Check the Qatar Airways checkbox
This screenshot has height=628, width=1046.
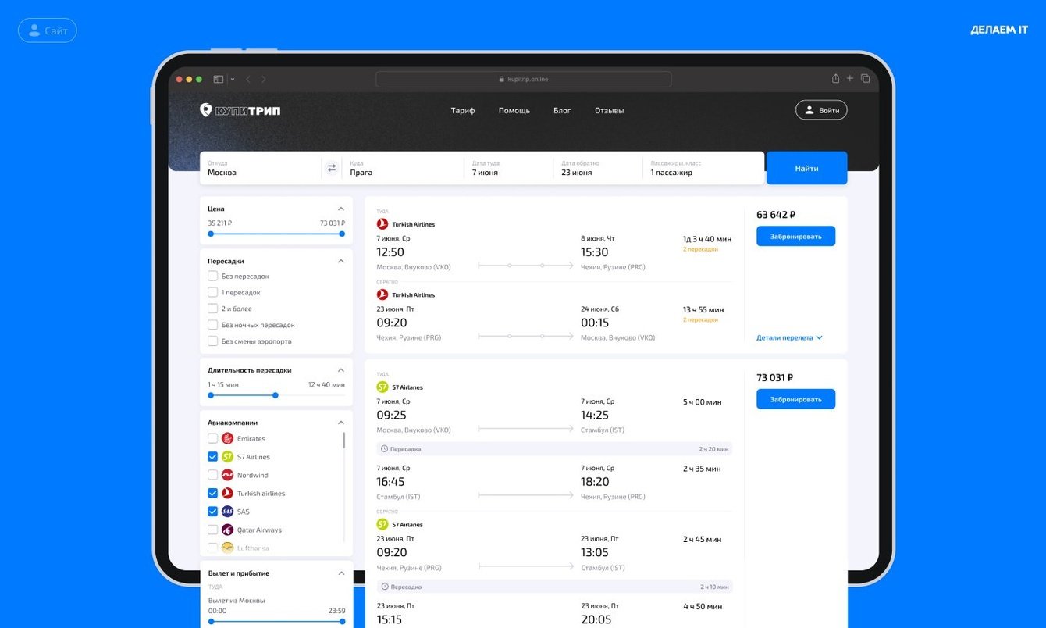[x=212, y=530]
